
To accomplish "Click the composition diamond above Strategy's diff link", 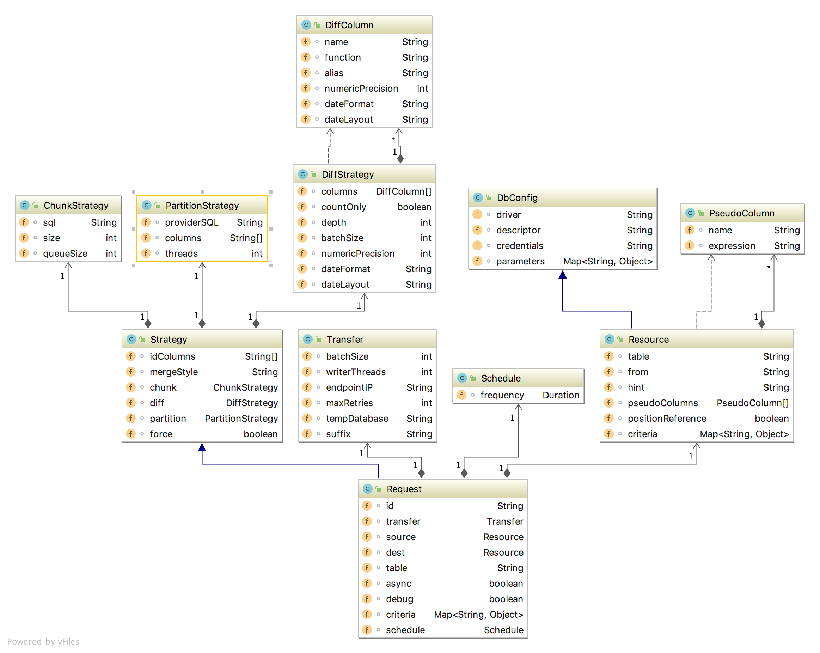I will click(256, 324).
